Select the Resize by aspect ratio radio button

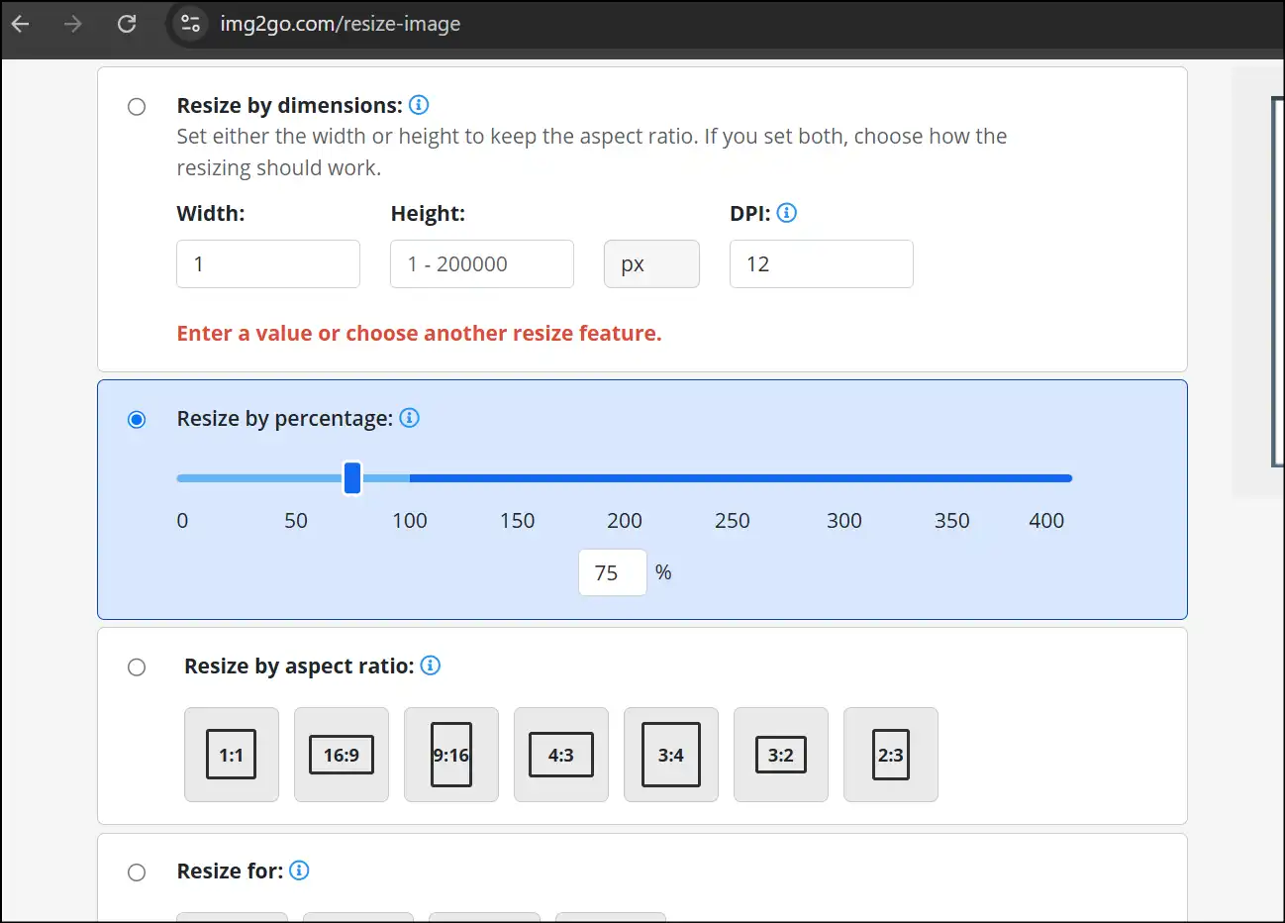click(137, 667)
